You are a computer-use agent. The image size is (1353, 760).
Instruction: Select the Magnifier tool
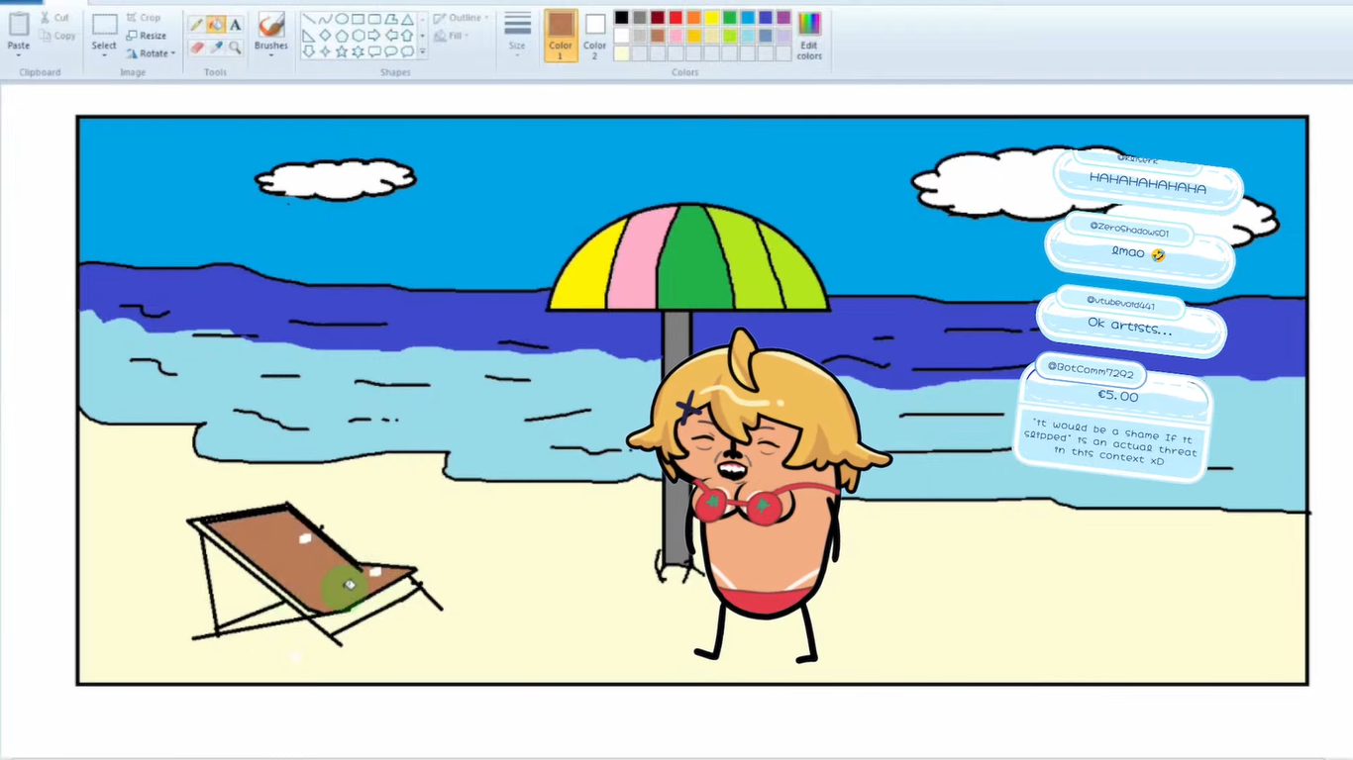point(235,47)
